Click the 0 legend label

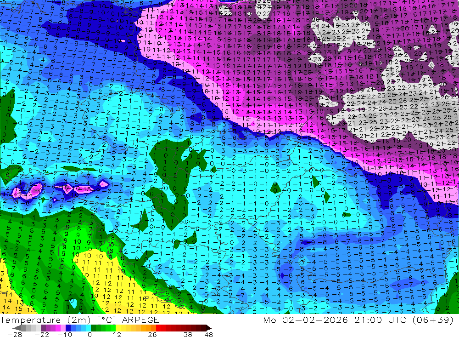[90, 334]
